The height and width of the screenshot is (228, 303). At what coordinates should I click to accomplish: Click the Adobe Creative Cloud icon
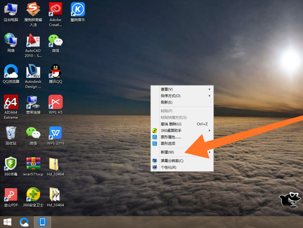click(56, 15)
